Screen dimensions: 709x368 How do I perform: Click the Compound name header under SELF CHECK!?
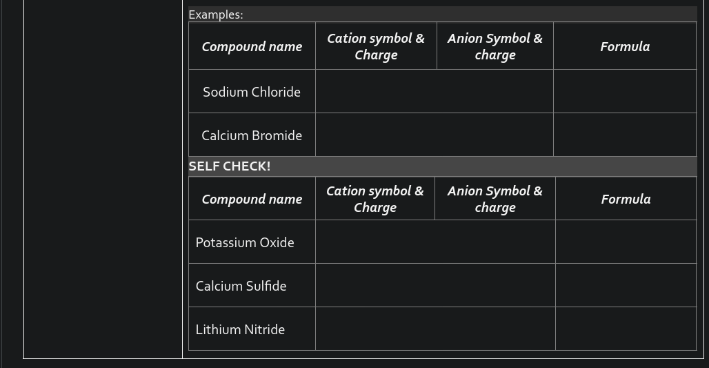(x=252, y=199)
